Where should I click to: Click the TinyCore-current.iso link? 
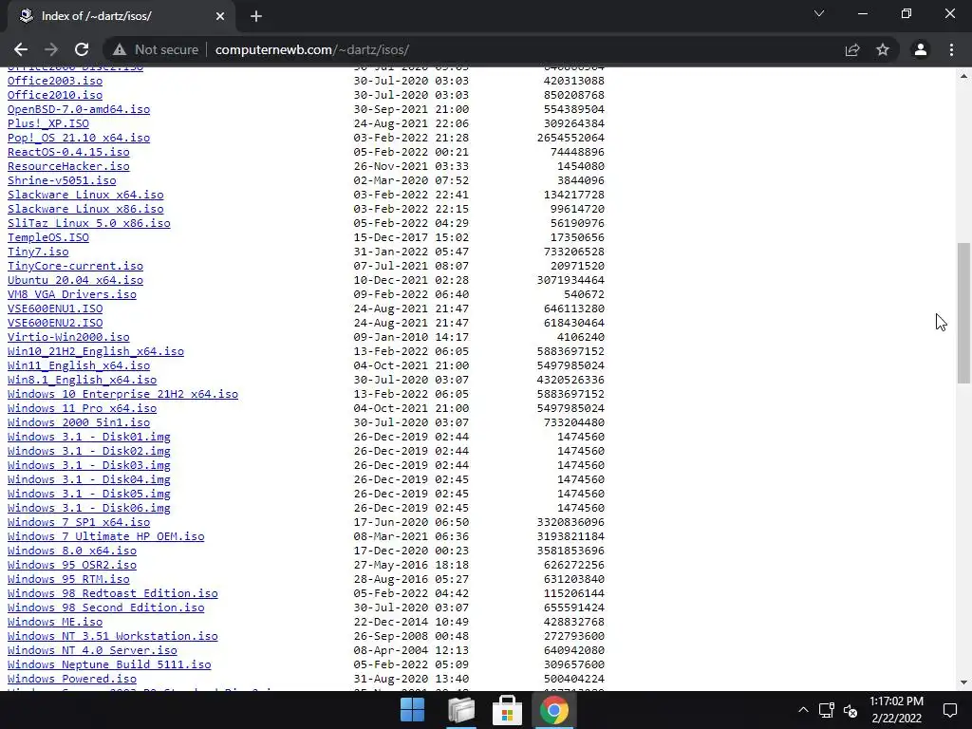point(76,266)
